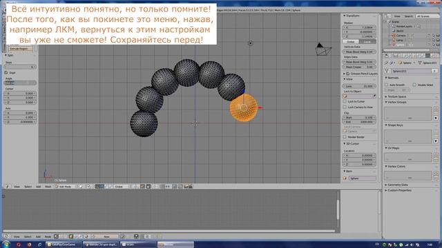Enable the Double Sided checkbox
This screenshot has width=442, height=248.
414,85
